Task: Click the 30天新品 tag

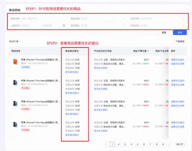Action: pyautogui.click(x=25, y=67)
